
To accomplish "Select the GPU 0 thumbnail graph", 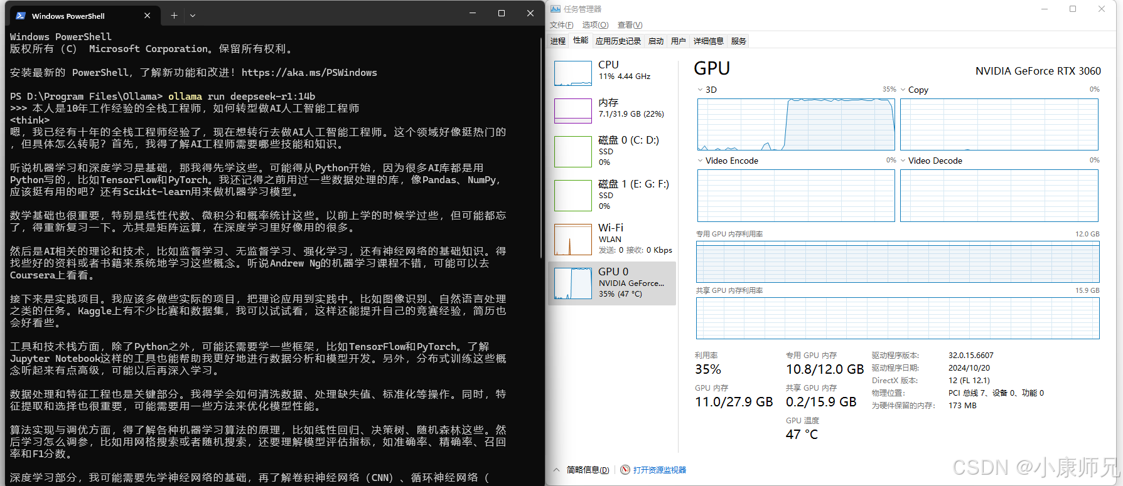I will 573,283.
